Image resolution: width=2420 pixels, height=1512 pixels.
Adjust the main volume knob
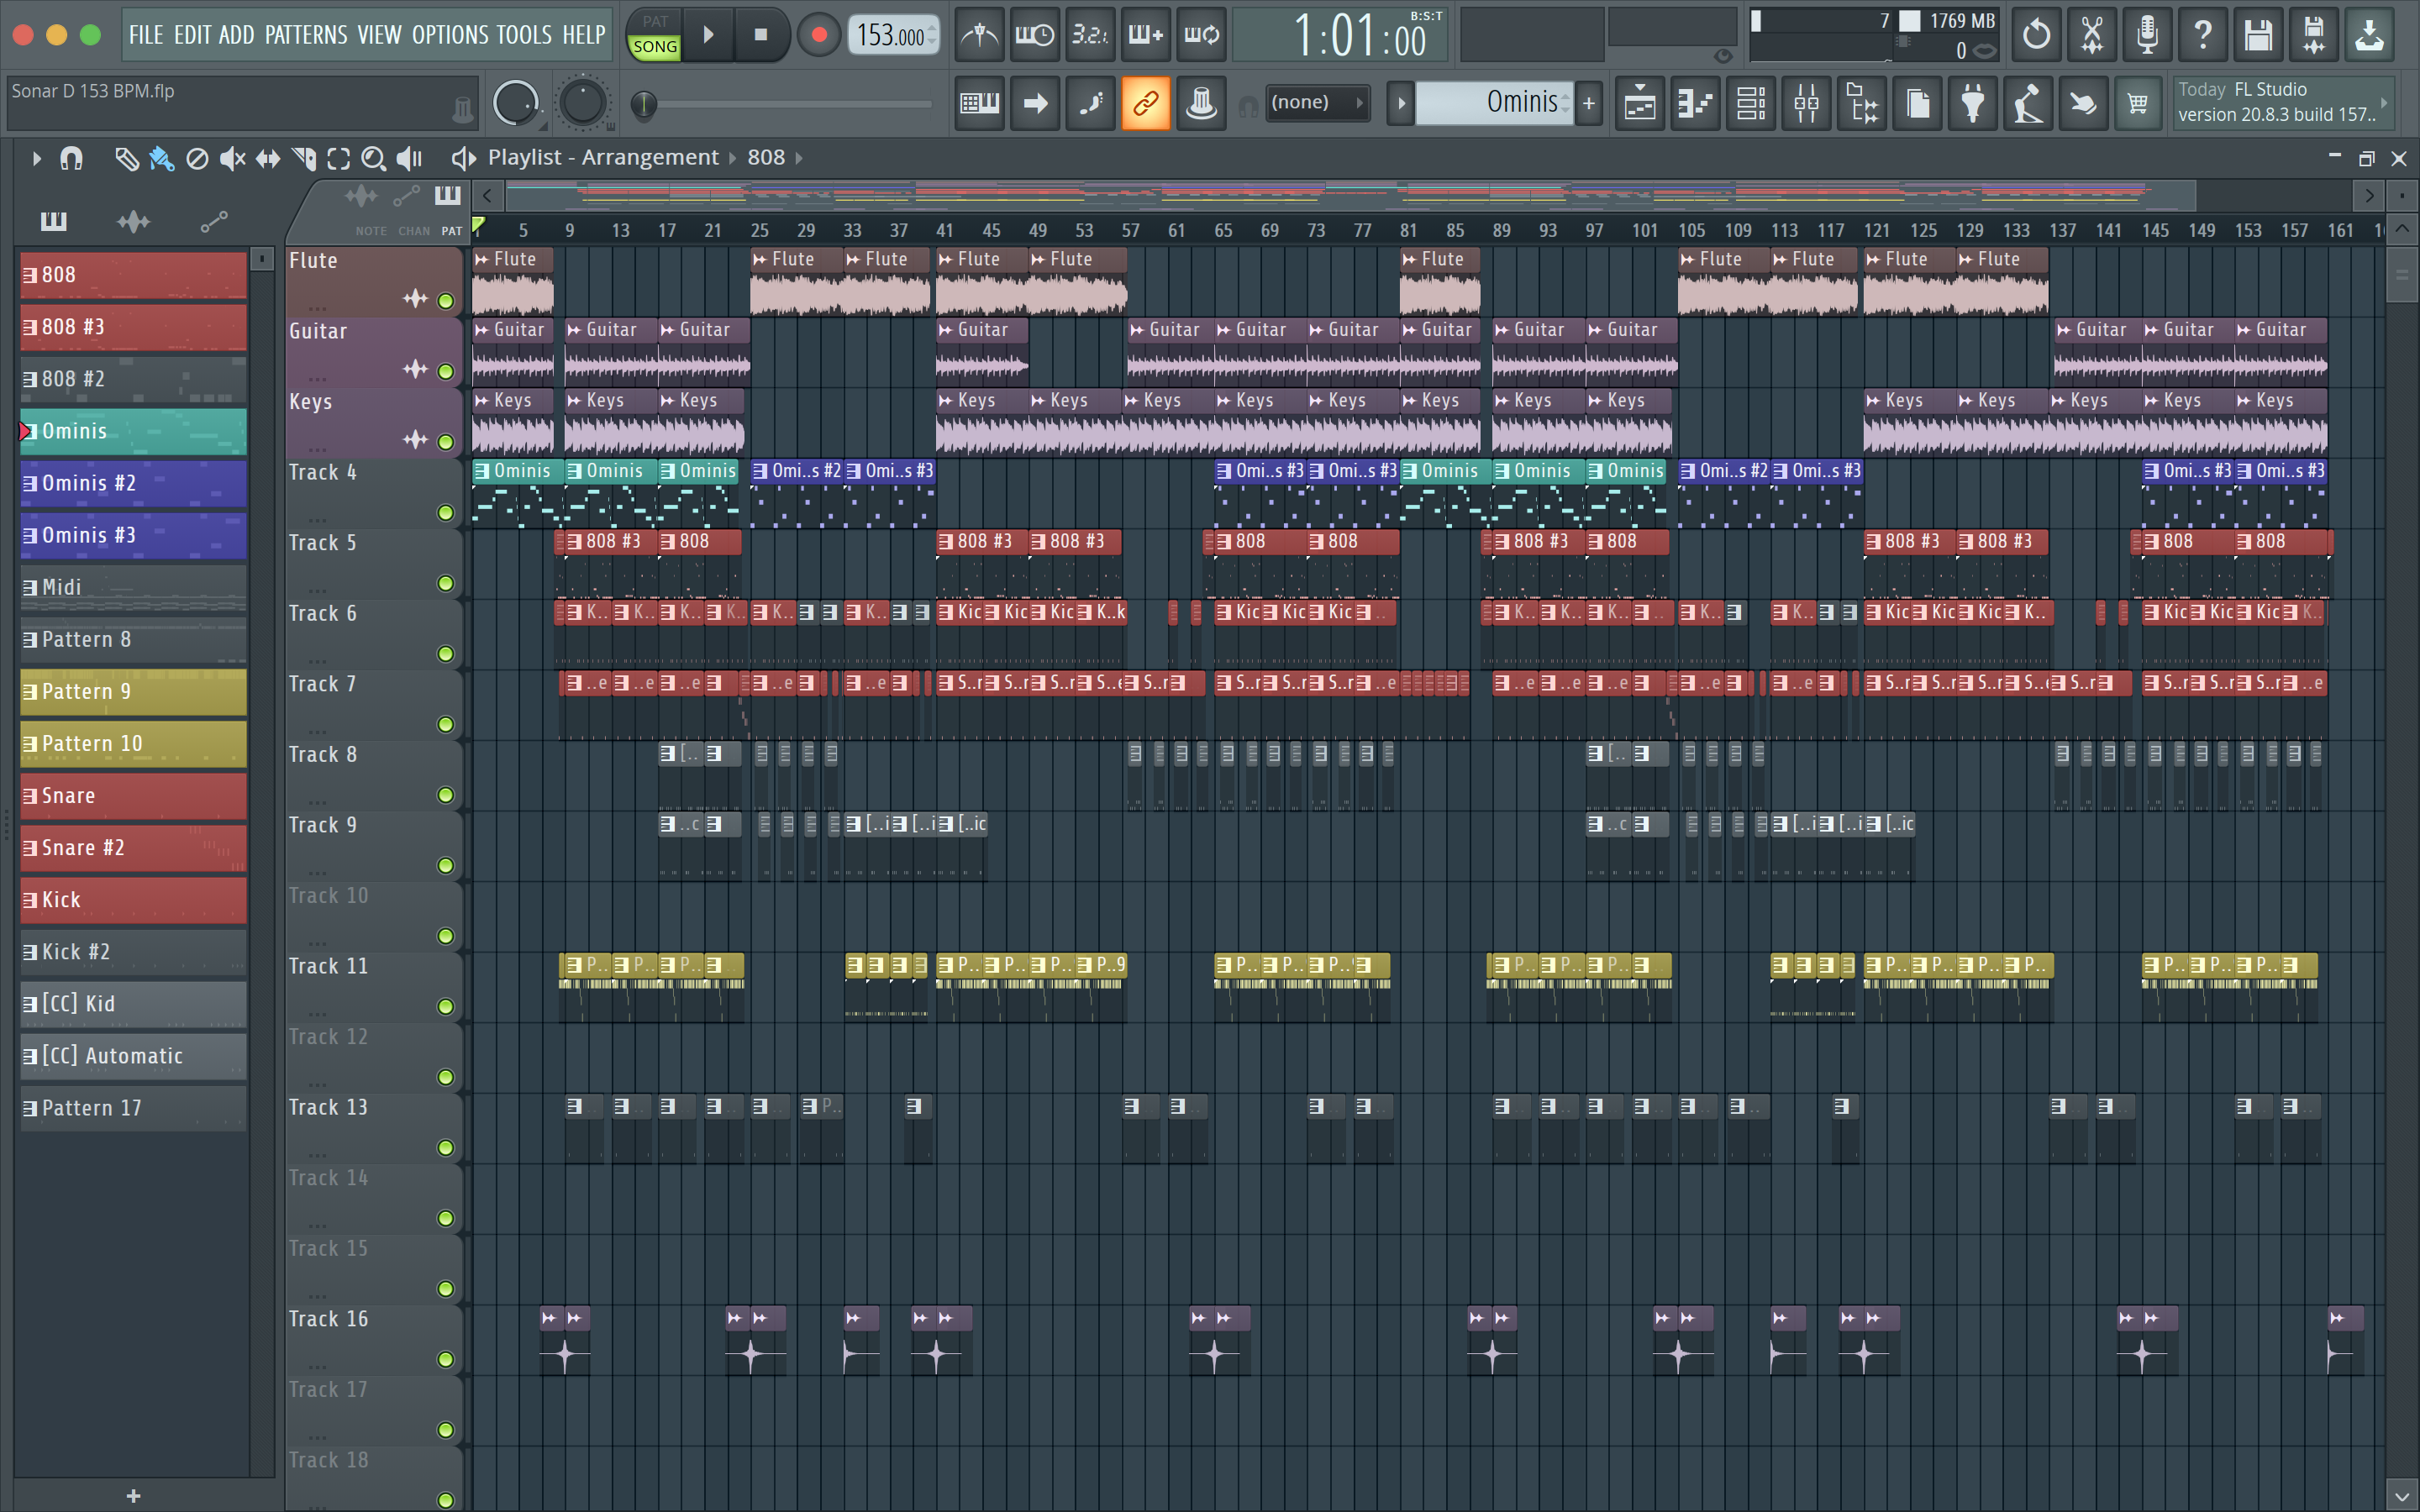[516, 103]
